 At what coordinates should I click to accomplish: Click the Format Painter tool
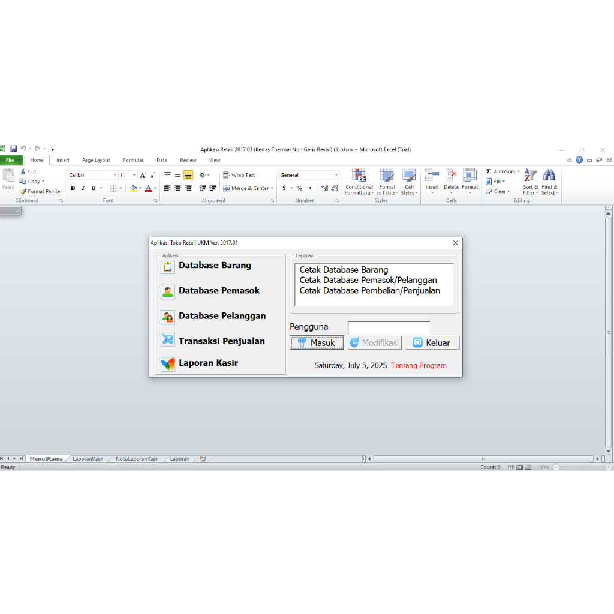point(41,191)
